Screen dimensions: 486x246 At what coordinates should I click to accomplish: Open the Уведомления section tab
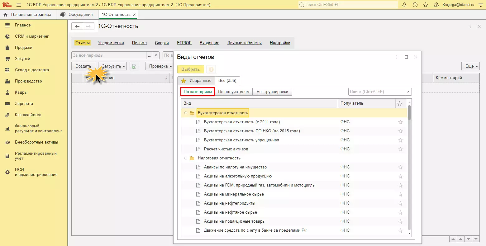coord(111,43)
